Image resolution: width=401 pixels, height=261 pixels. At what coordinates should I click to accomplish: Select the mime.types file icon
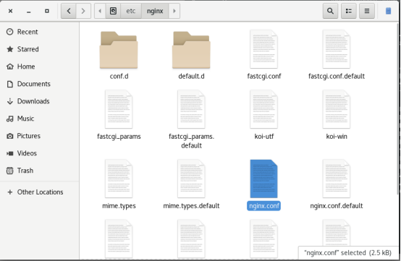[x=119, y=179]
